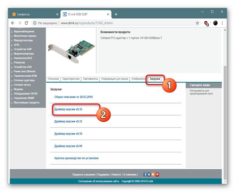This screenshot has height=192, width=235.
Task: Open a new browser tab with the plus button
Action: [116, 14]
